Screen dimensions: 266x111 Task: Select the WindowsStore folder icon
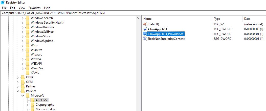(x=28, y=36)
